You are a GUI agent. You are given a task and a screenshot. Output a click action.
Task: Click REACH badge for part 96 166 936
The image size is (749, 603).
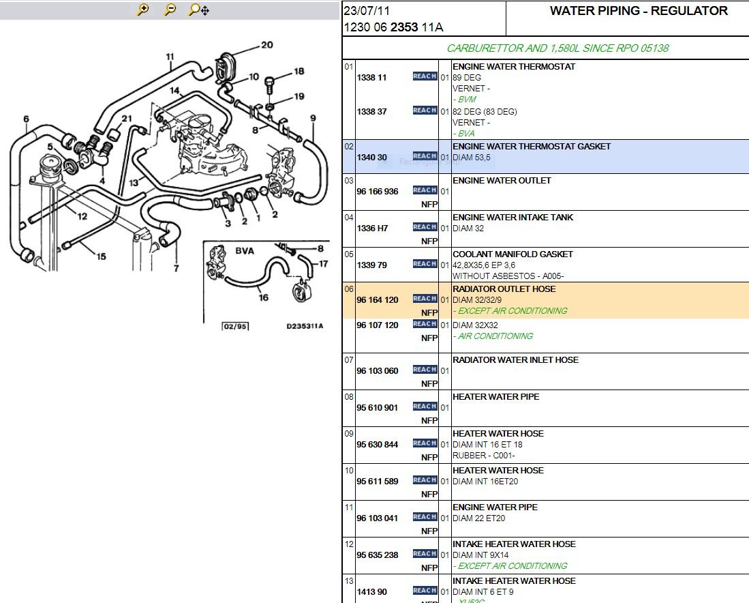pos(425,190)
